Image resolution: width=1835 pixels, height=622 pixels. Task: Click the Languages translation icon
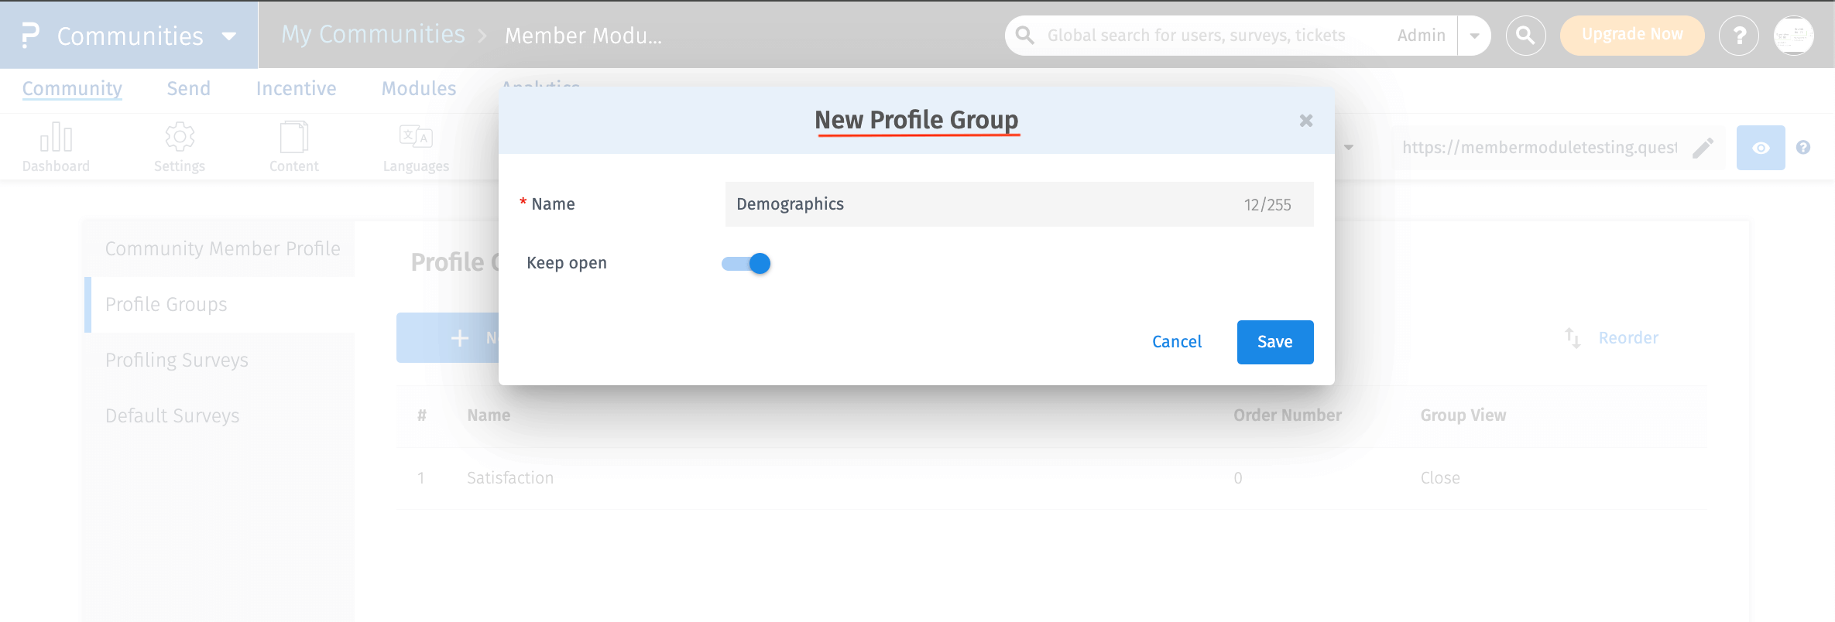point(416,135)
